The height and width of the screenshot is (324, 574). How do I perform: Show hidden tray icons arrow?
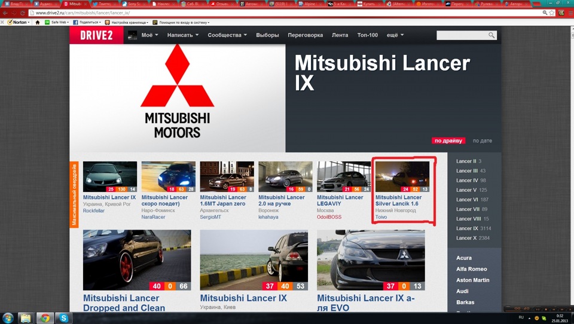pyautogui.click(x=529, y=318)
